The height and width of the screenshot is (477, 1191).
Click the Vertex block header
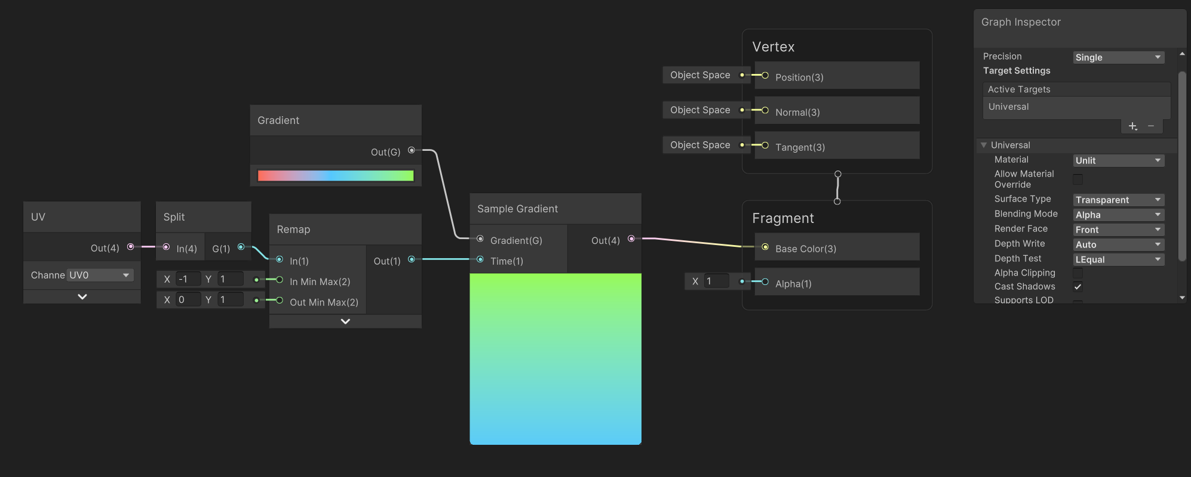(x=773, y=47)
